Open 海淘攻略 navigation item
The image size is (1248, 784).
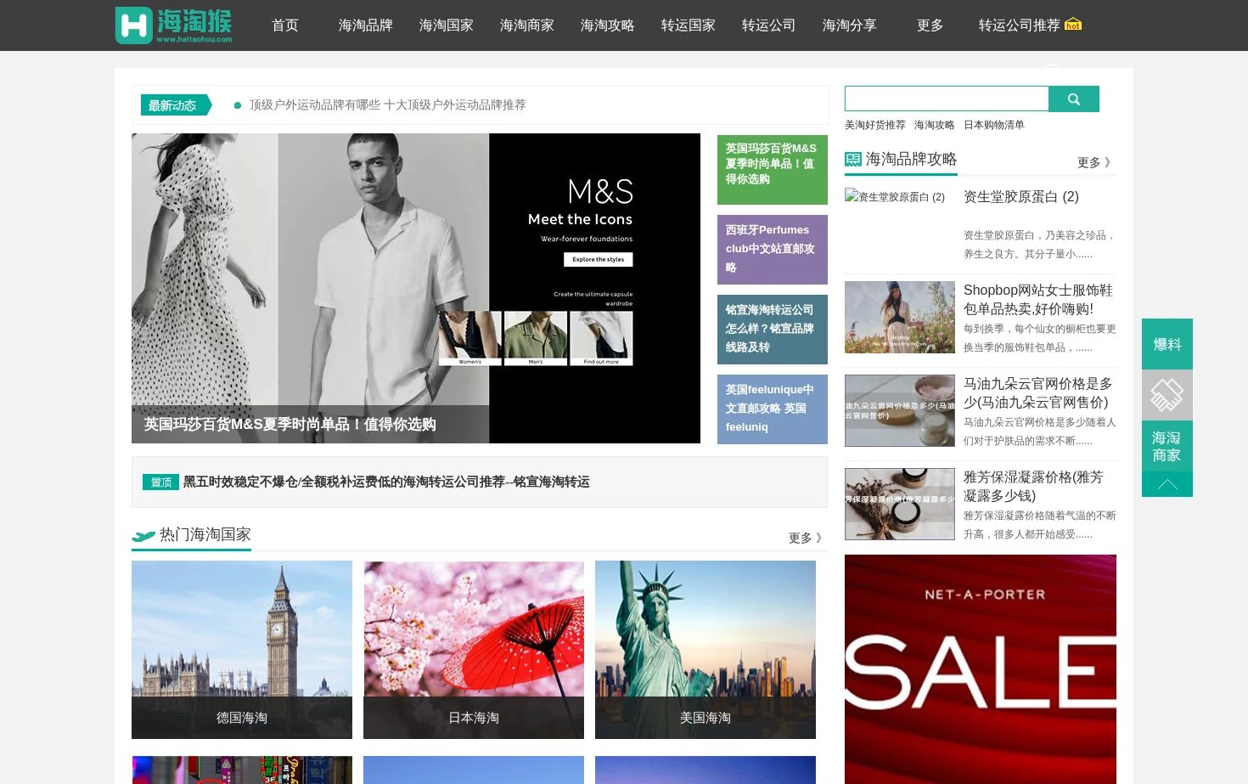pos(608,25)
